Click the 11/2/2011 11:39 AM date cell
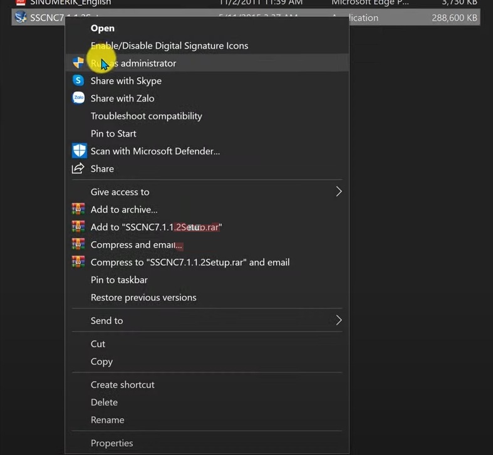 (261, 3)
